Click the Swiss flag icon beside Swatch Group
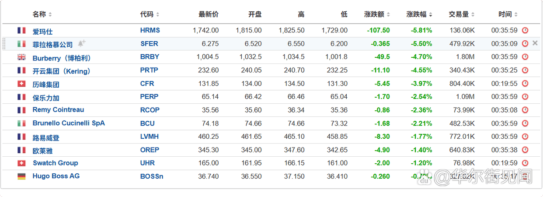This screenshot has width=543, height=197. pyautogui.click(x=21, y=163)
